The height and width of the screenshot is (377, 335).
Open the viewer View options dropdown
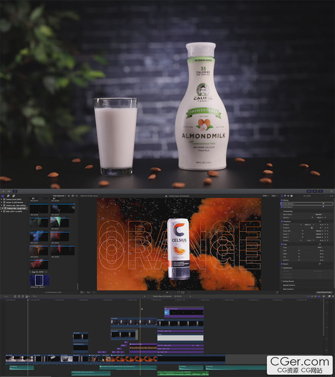tap(274, 196)
